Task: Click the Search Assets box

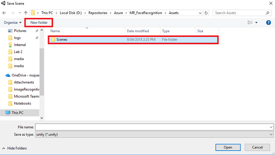Action: (242, 13)
